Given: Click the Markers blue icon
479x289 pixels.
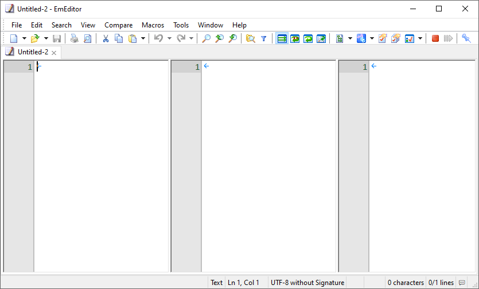Looking at the screenshot, I should point(361,39).
